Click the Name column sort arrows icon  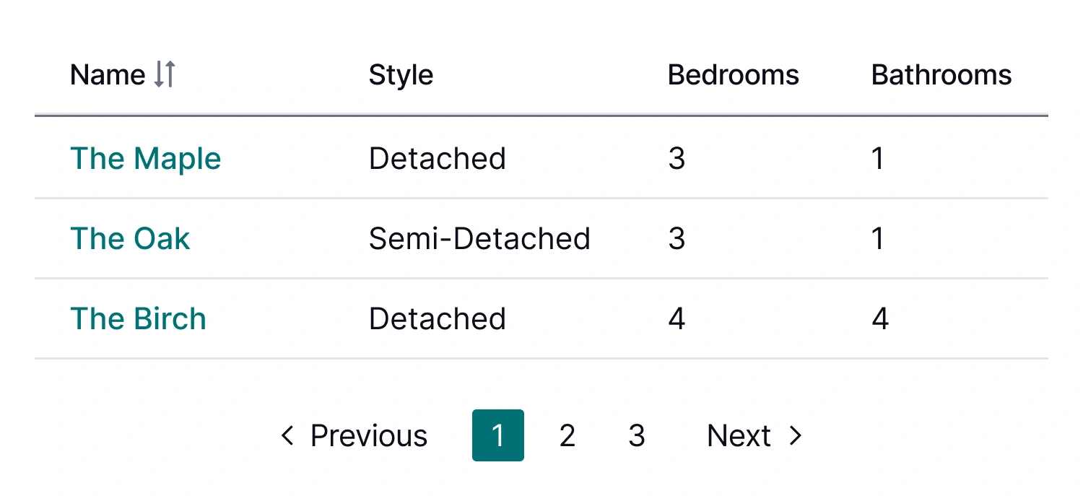164,74
